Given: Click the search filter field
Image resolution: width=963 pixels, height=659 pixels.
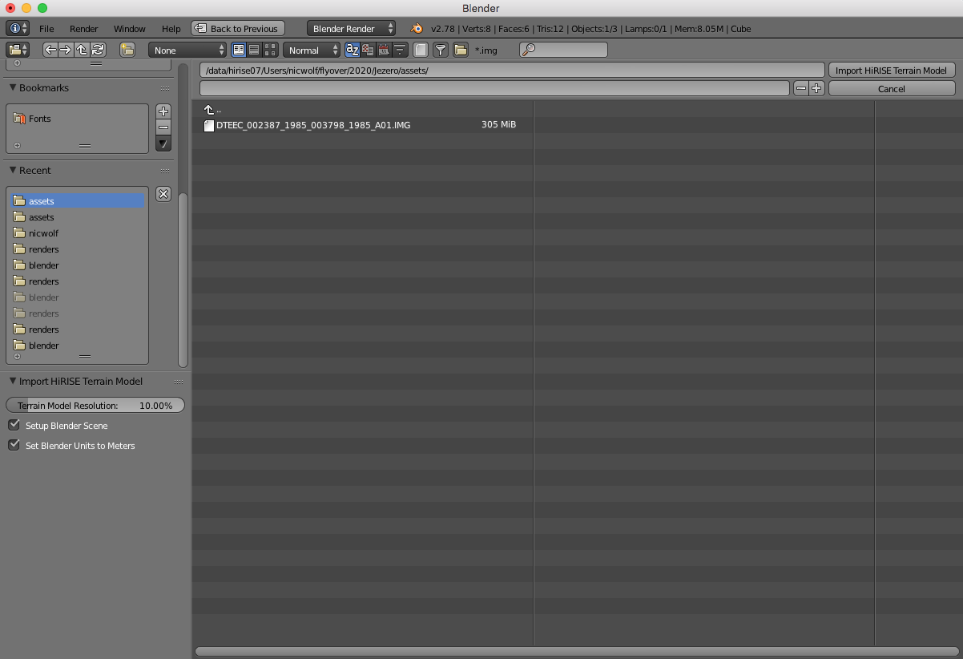Looking at the screenshot, I should [x=563, y=50].
